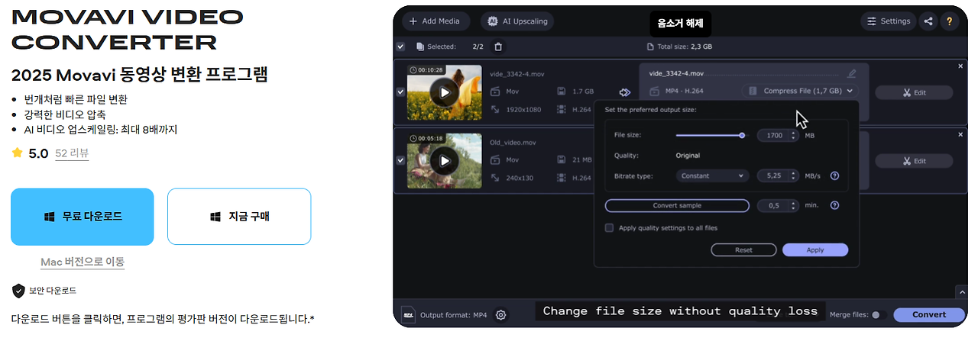978x341 pixels.
Task: Remove vide_3342-4.mov with its X button
Action: tap(960, 66)
